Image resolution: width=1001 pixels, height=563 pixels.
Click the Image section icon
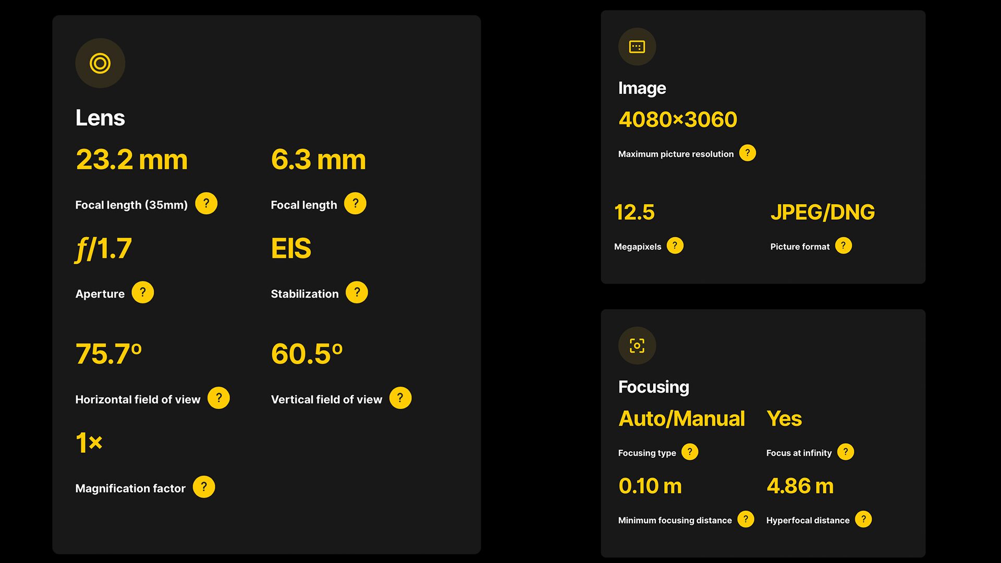[x=637, y=47]
